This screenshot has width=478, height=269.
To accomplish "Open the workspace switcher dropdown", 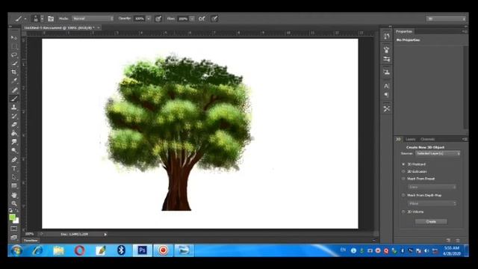I will (x=446, y=19).
